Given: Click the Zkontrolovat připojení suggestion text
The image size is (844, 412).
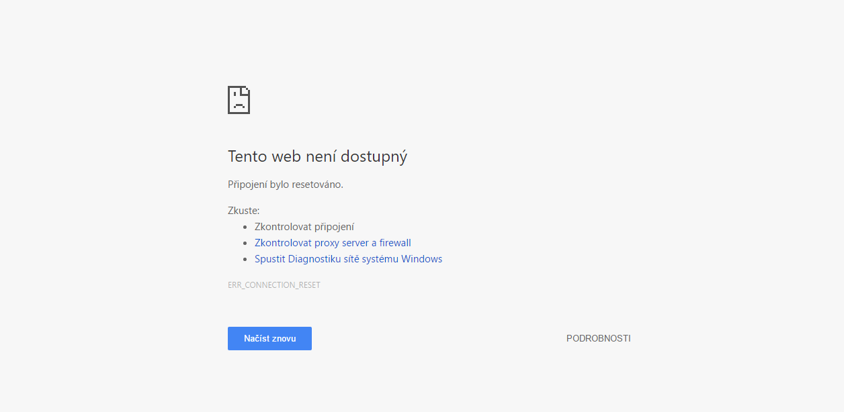Looking at the screenshot, I should pos(304,227).
